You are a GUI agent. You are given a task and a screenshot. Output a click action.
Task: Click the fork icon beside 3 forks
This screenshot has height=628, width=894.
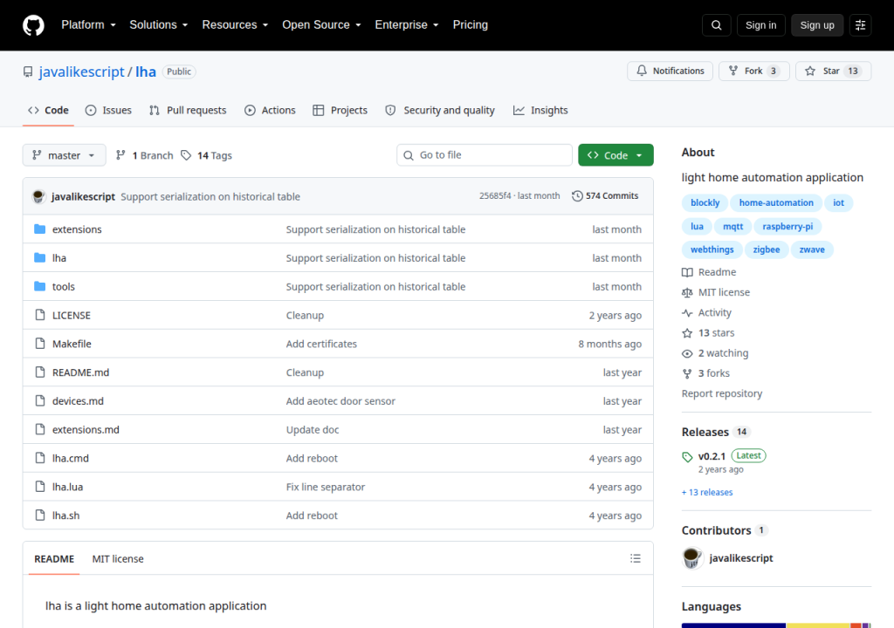tap(687, 373)
